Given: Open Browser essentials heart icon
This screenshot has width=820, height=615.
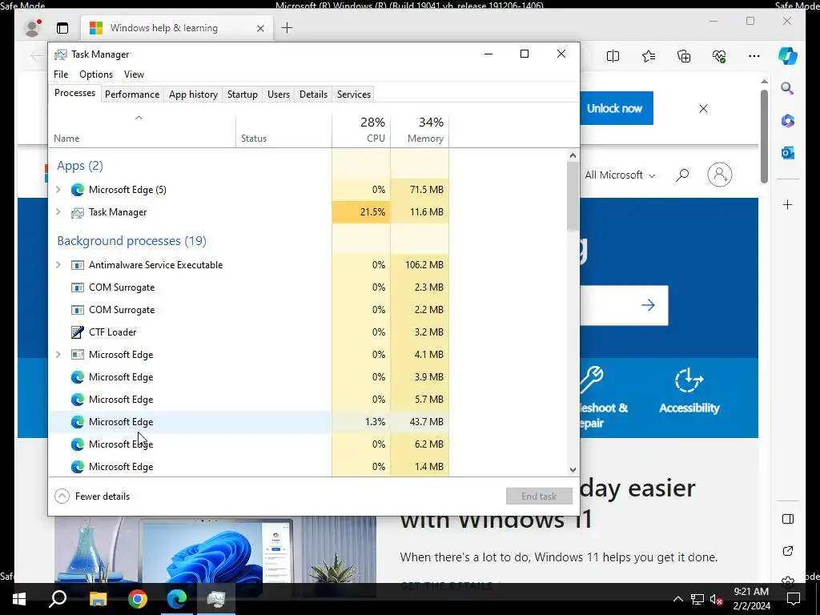Looking at the screenshot, I should tap(719, 56).
